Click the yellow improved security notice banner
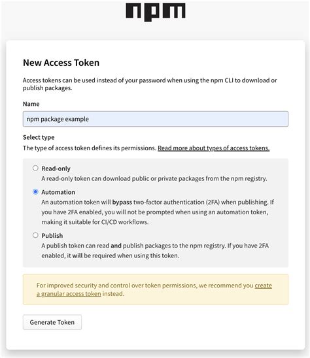The height and width of the screenshot is (358, 310). point(156,289)
